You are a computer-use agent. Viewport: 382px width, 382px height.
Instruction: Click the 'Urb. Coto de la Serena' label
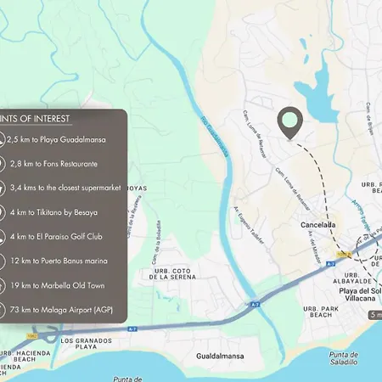[172, 274]
